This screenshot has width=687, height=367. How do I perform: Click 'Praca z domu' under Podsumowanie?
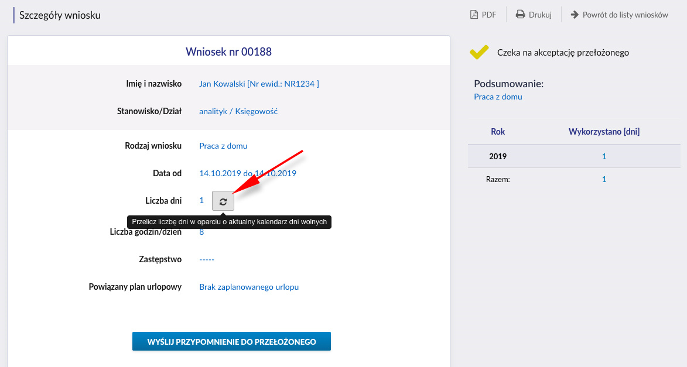[498, 97]
